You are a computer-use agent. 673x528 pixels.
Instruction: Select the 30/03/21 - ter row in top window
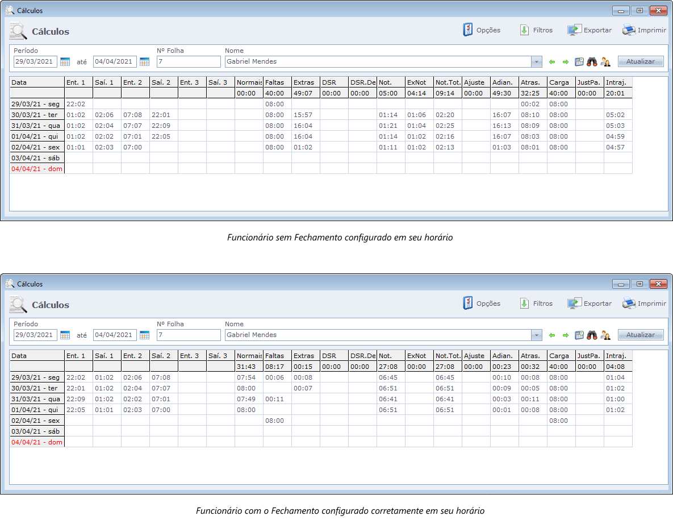click(37, 115)
